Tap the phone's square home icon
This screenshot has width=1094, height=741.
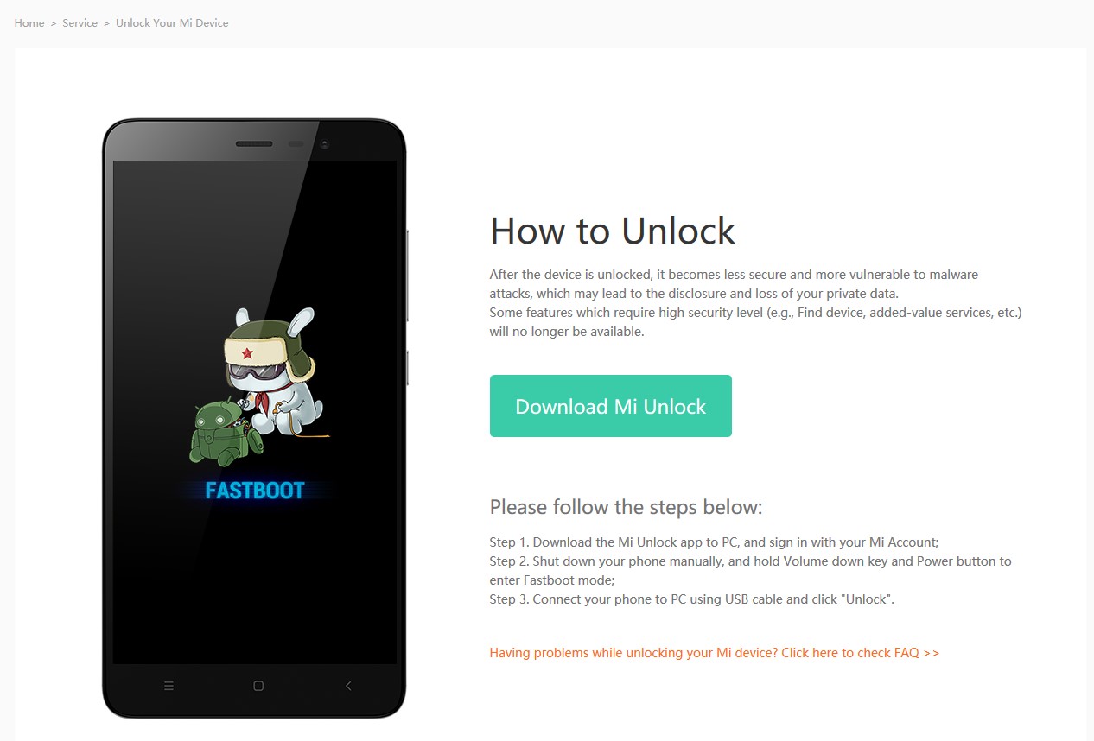tap(258, 686)
